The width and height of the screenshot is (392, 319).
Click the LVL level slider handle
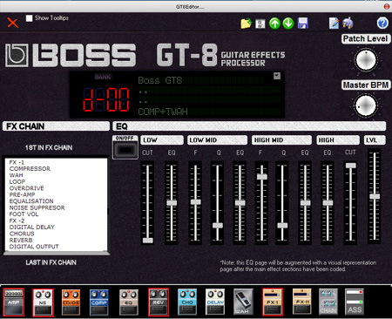click(375, 196)
